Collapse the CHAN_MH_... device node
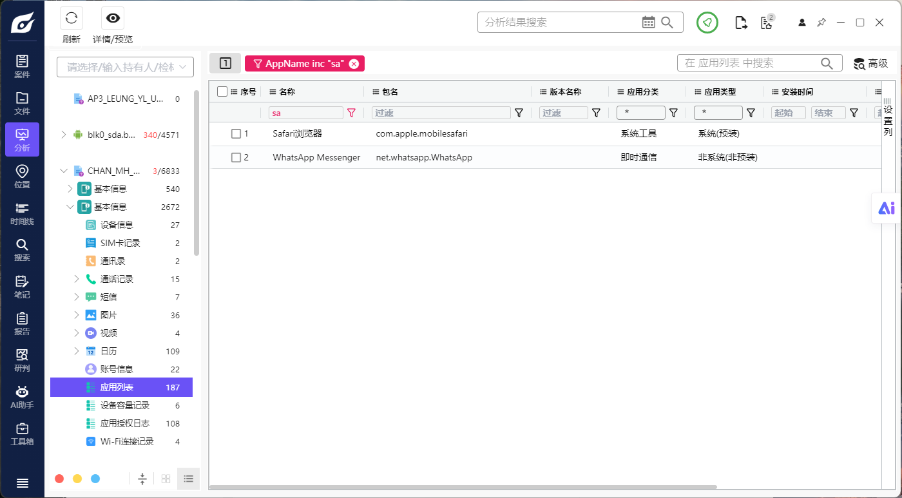This screenshot has width=902, height=498. (x=63, y=171)
